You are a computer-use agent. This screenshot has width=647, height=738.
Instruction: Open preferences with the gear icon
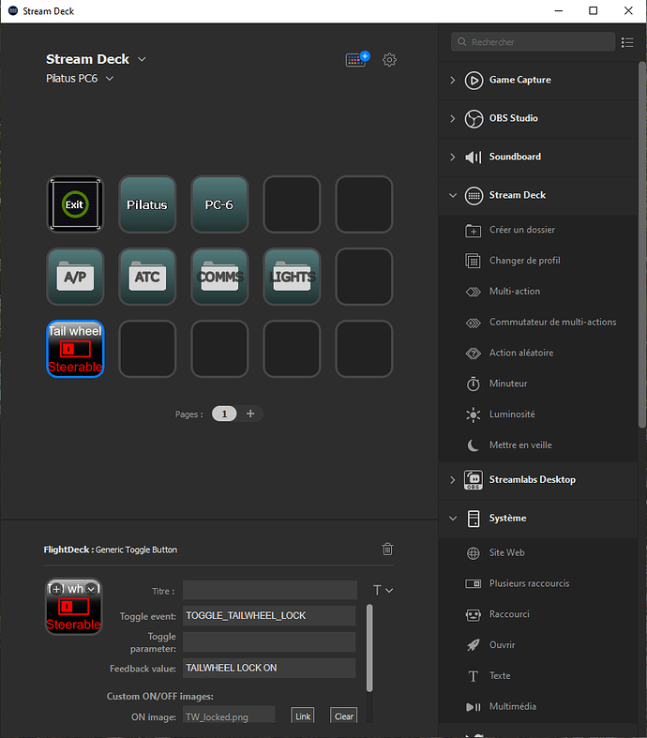tap(389, 60)
